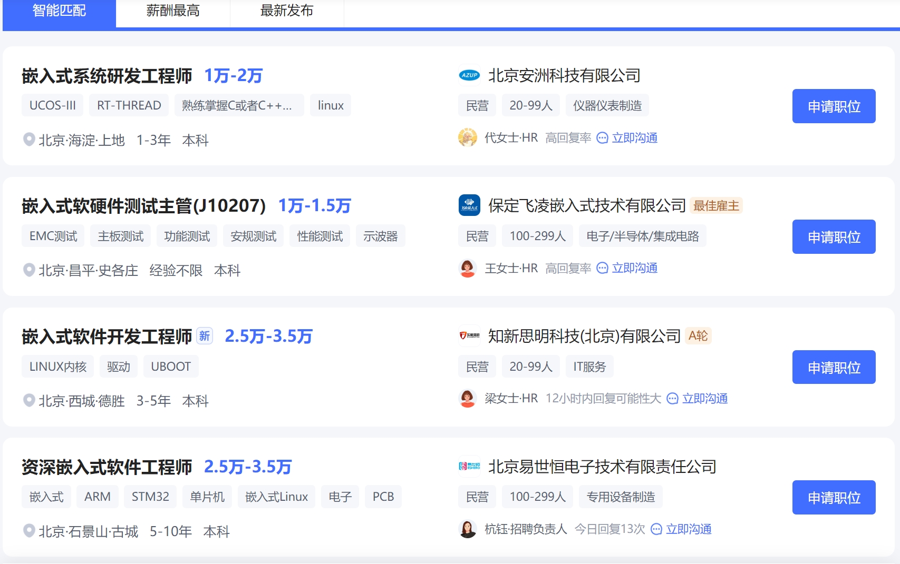Screen dimensions: 900x564
Task: Click 立即沟通 for 杭钰·招聘负责人
Action: coord(689,529)
